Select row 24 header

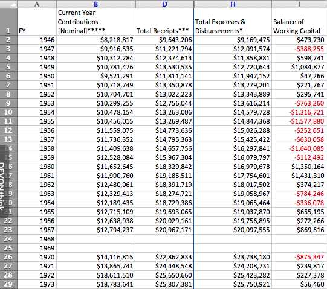pos(8,239)
